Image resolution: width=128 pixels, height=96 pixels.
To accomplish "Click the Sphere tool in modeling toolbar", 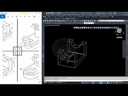I will tap(83, 28).
